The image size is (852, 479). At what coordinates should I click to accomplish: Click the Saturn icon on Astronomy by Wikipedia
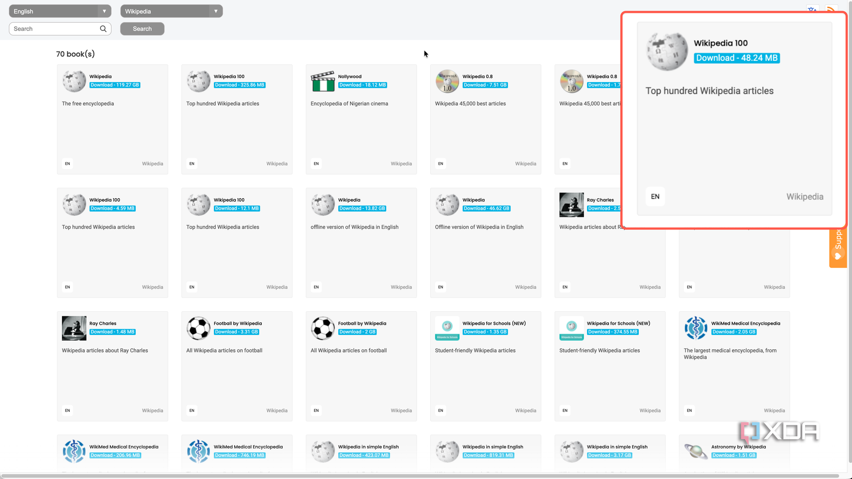(x=696, y=451)
